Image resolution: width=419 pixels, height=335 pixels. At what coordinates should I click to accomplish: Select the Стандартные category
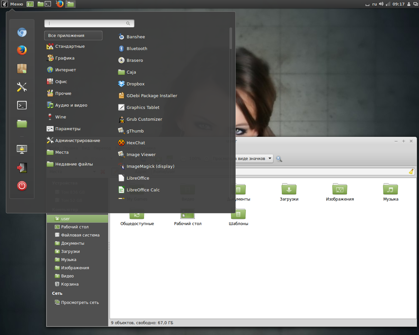pyautogui.click(x=65, y=46)
